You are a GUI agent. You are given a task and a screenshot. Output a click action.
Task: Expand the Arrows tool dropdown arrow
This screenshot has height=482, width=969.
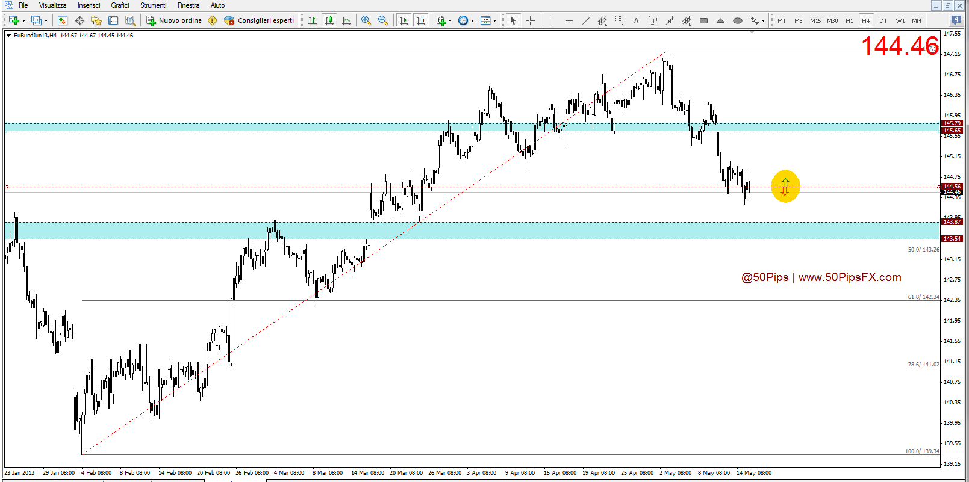[x=763, y=20]
